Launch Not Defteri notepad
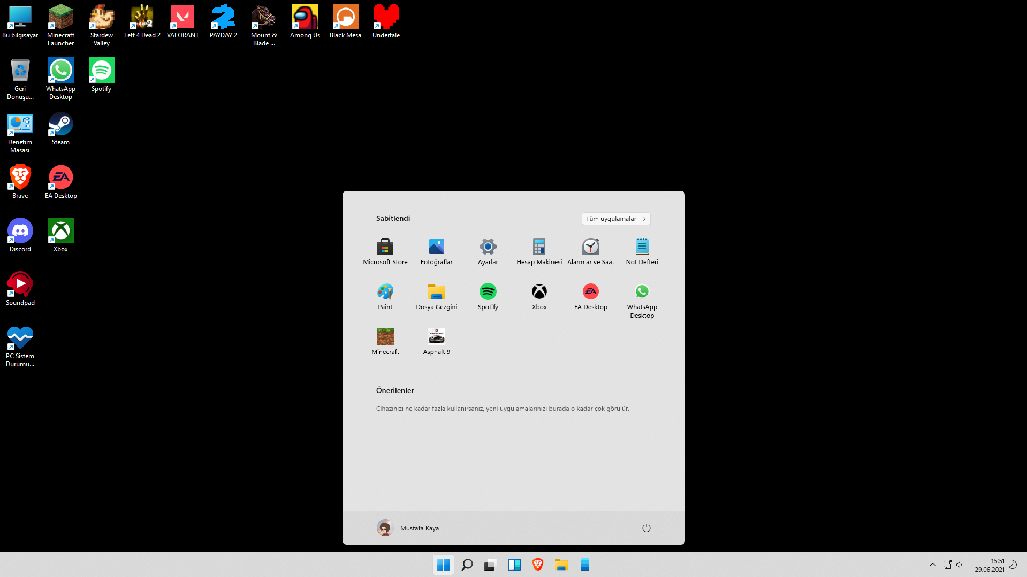 click(642, 251)
